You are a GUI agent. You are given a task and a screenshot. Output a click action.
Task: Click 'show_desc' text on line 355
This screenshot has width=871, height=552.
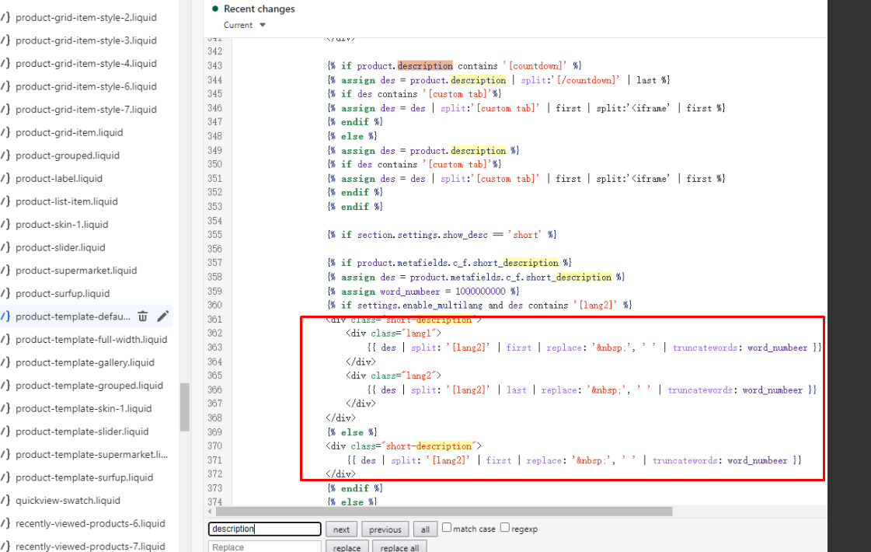tap(465, 235)
